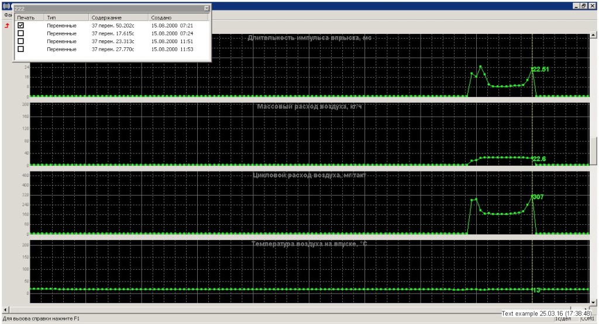Close the 222 popup window
The width and height of the screenshot is (599, 324).
(x=206, y=8)
